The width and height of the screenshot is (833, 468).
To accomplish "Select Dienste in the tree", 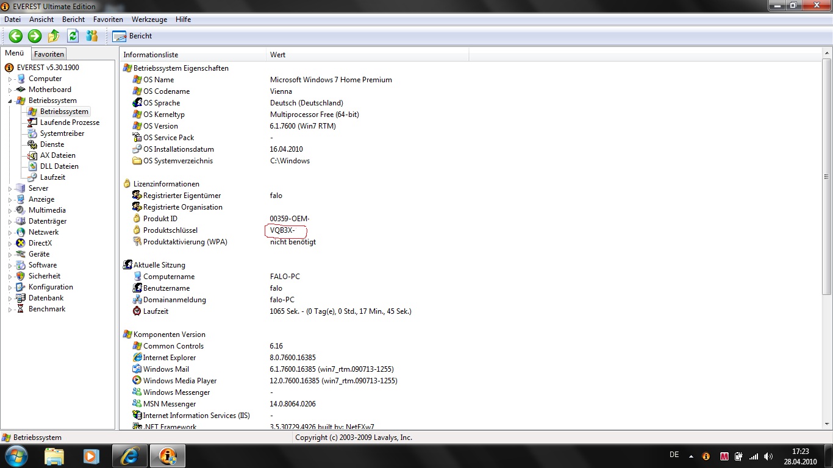I will click(52, 144).
